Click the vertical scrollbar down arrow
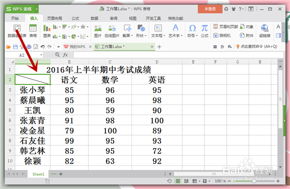This screenshot has width=290, height=189. point(280,167)
